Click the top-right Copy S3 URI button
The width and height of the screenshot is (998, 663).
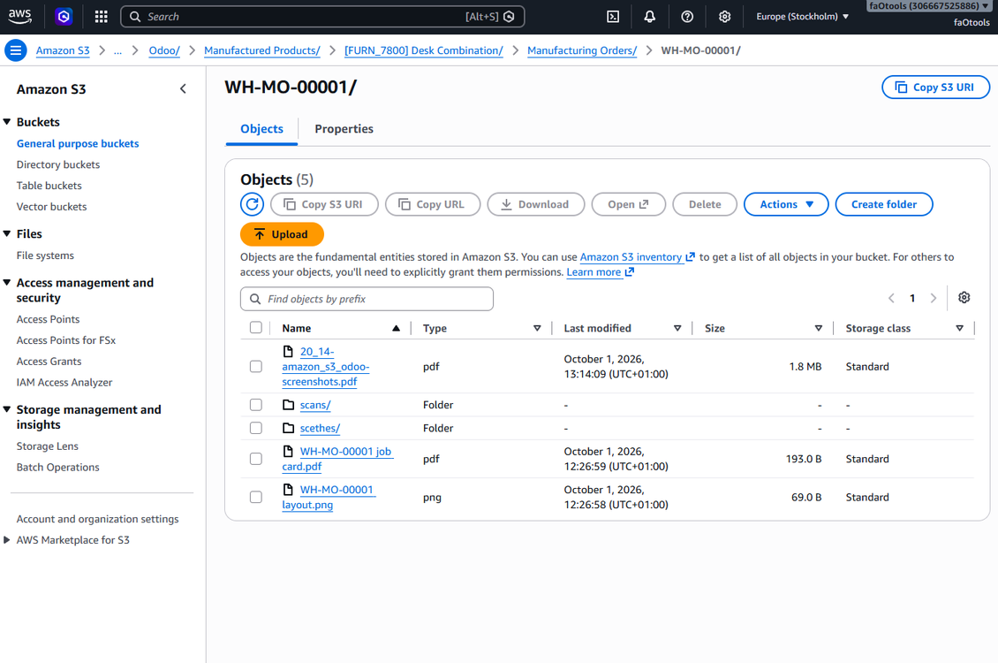coord(935,88)
